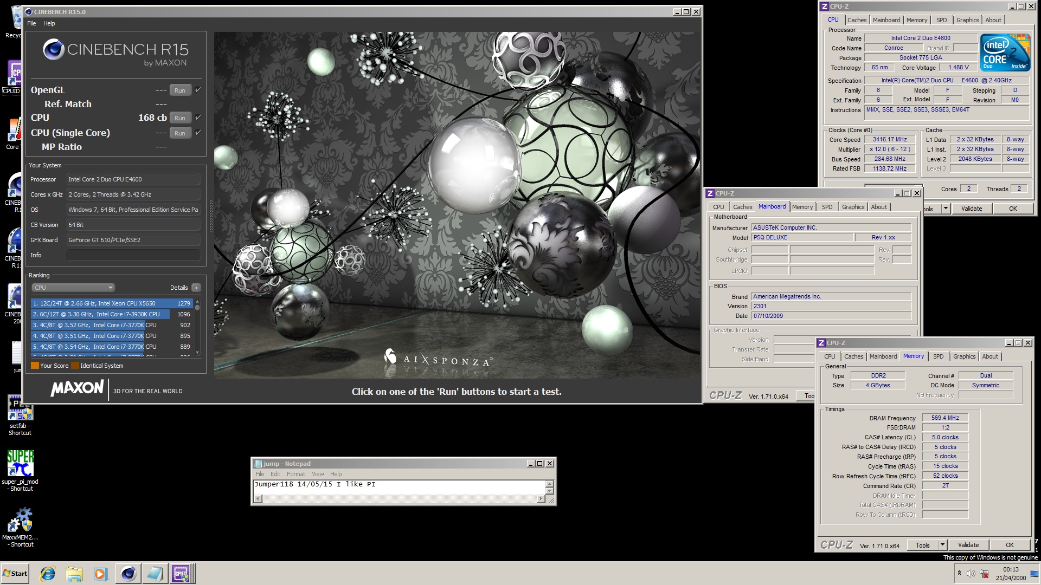Open the Format menu in Notepad

[296, 474]
